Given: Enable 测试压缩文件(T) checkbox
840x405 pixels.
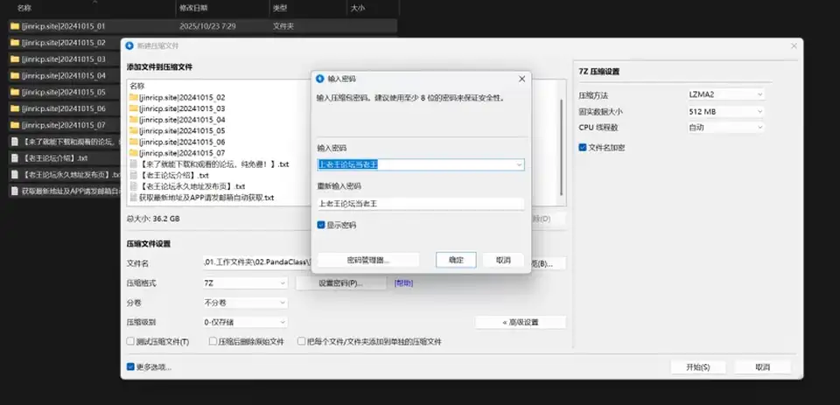Looking at the screenshot, I should pyautogui.click(x=130, y=341).
